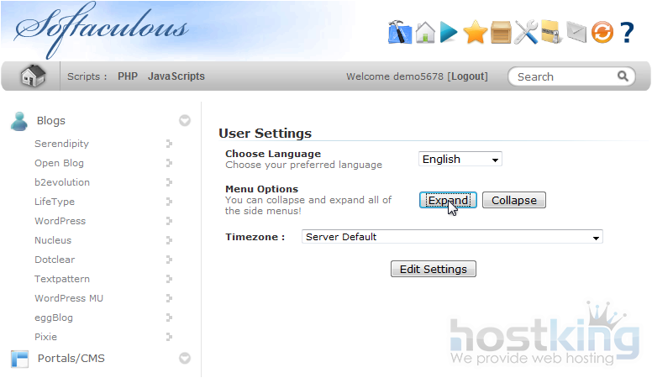652x378 pixels.
Task: Click the white house icon in top toolbar
Action: 425,33
